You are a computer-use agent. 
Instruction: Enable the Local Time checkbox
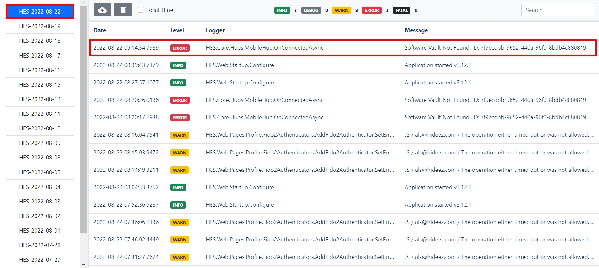coord(140,10)
